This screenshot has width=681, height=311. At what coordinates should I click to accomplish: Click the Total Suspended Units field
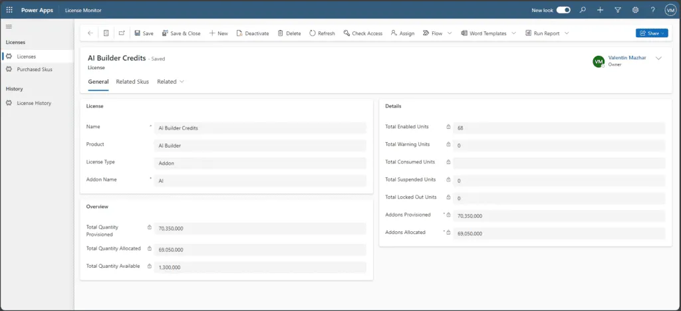[559, 181]
